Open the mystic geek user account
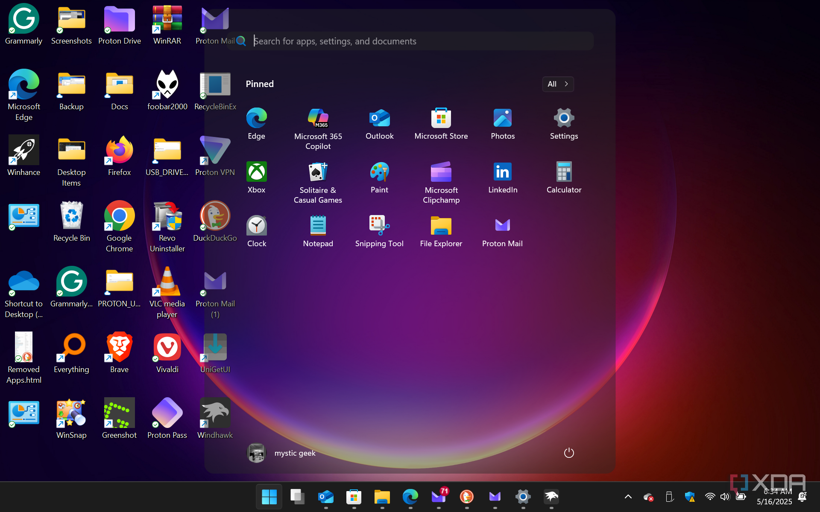This screenshot has height=512, width=820. coord(282,453)
